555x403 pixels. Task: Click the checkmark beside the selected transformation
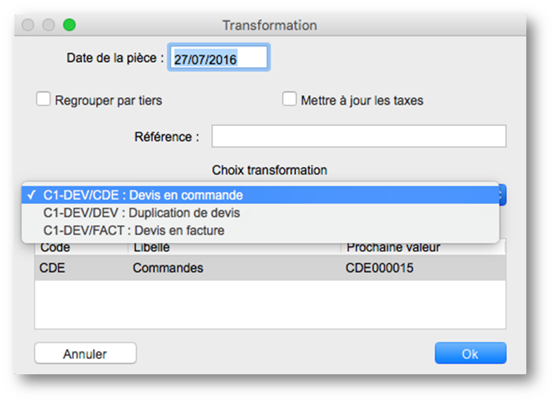(32, 195)
